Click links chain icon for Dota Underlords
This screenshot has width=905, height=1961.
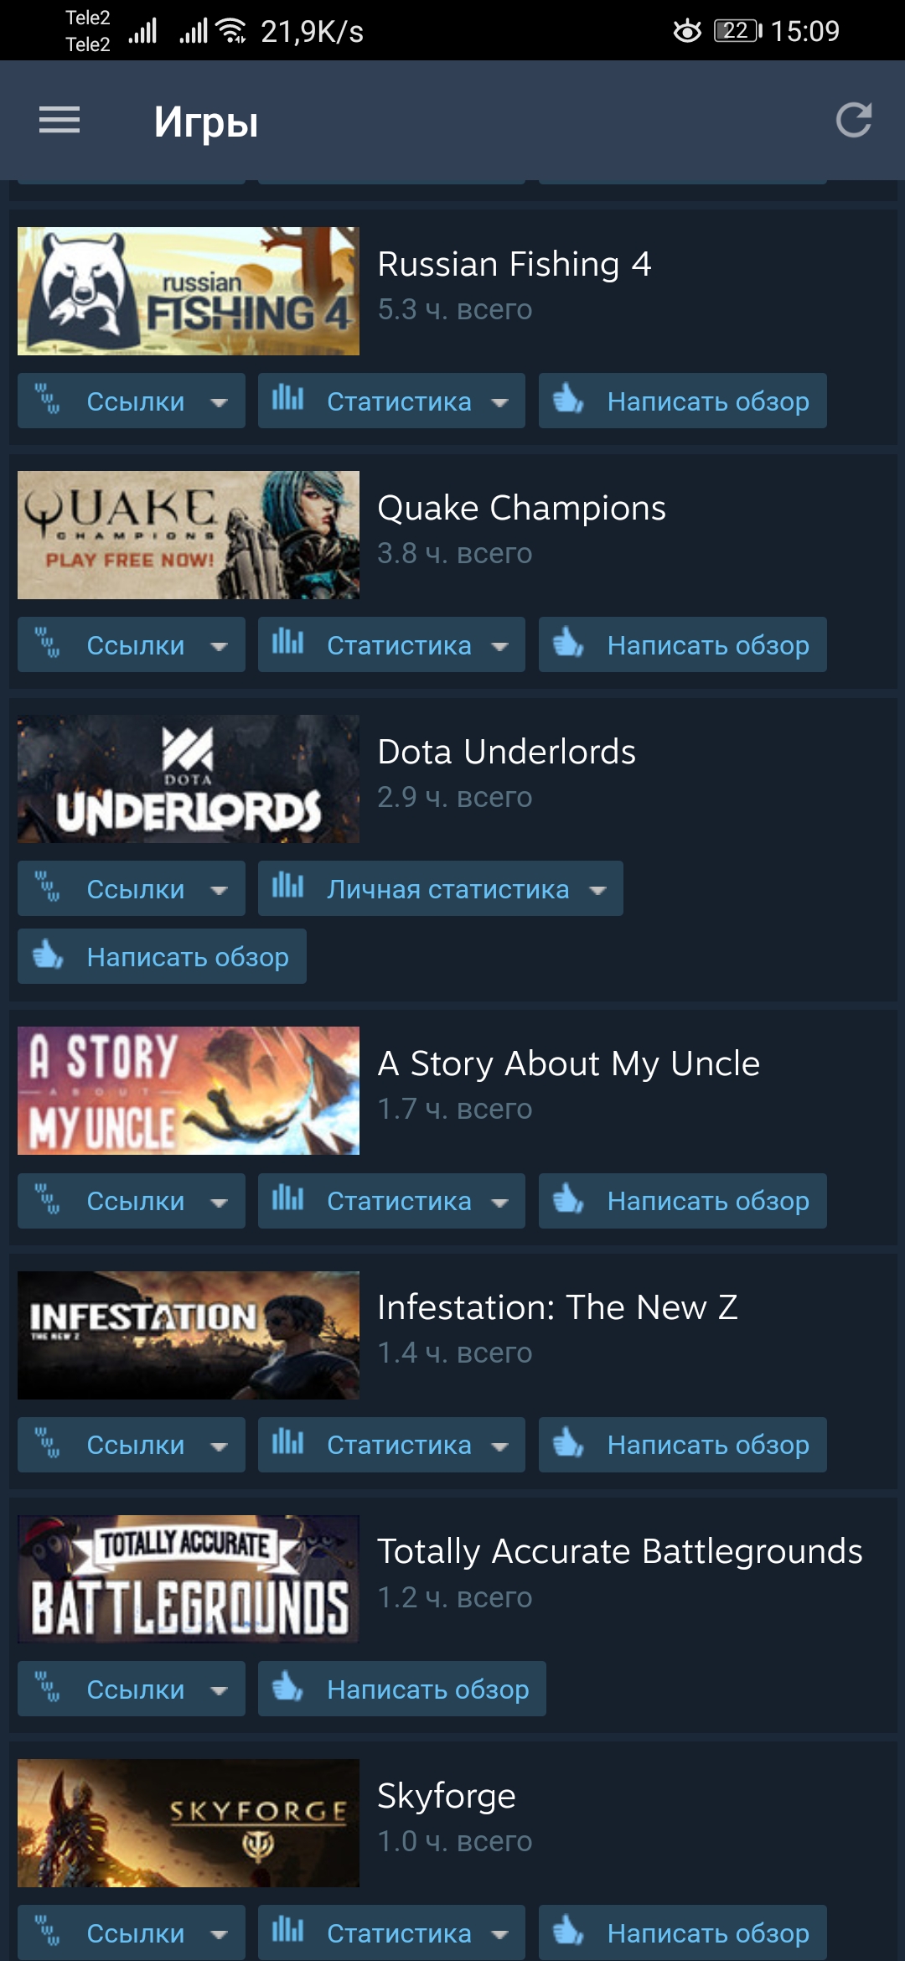tap(48, 887)
